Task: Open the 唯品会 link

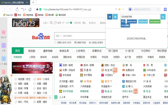Action: click(x=107, y=91)
